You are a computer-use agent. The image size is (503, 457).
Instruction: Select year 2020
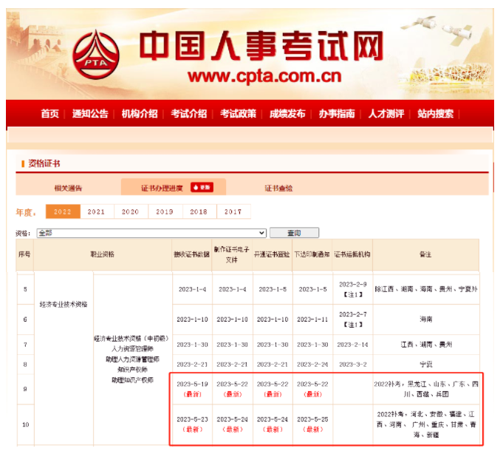pos(131,211)
